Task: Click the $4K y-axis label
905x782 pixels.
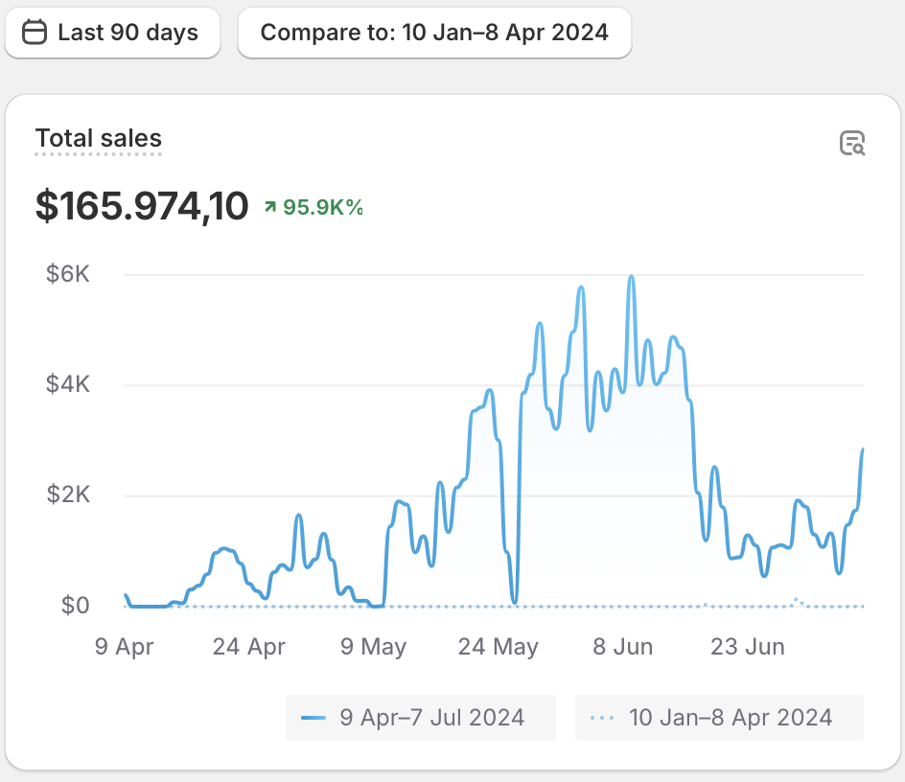Action: pyautogui.click(x=68, y=385)
